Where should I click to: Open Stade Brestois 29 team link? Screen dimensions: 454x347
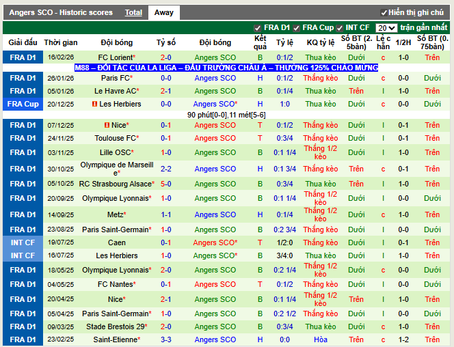click(117, 327)
